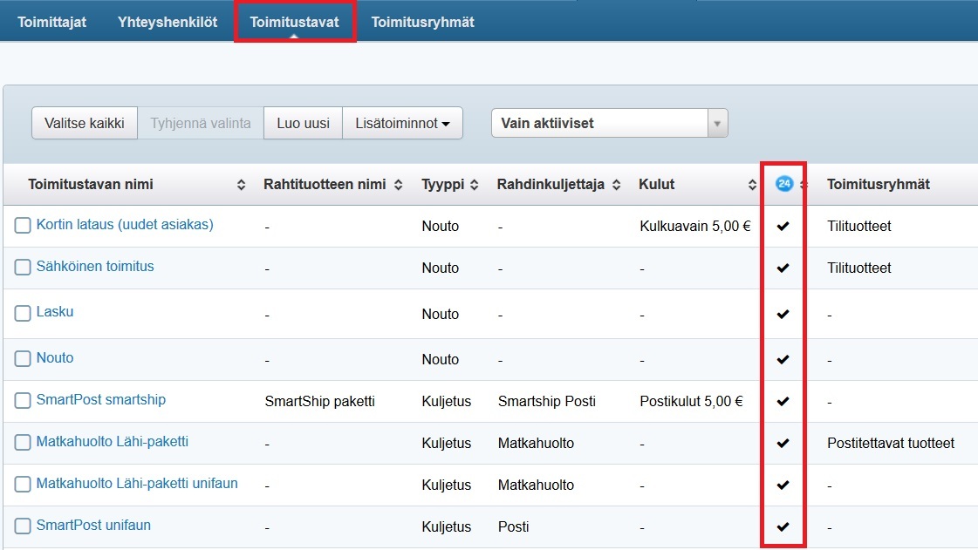Sort by Toimitustavan nimi column arrows
This screenshot has width=978, height=550.
[242, 185]
